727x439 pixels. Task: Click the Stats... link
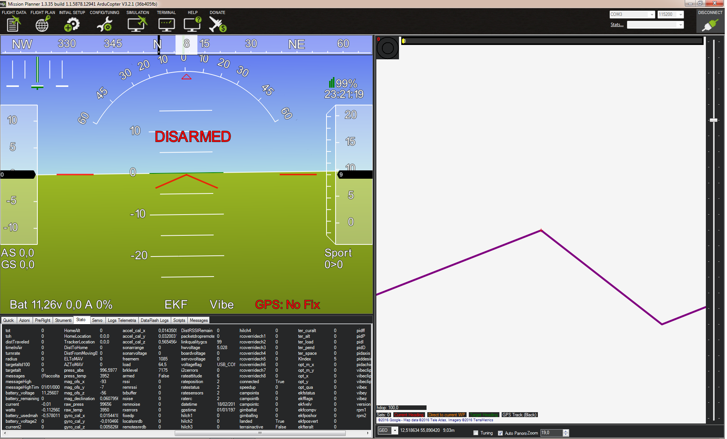[x=617, y=25]
